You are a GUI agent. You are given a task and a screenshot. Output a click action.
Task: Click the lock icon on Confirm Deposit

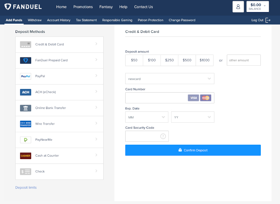pos(180,150)
